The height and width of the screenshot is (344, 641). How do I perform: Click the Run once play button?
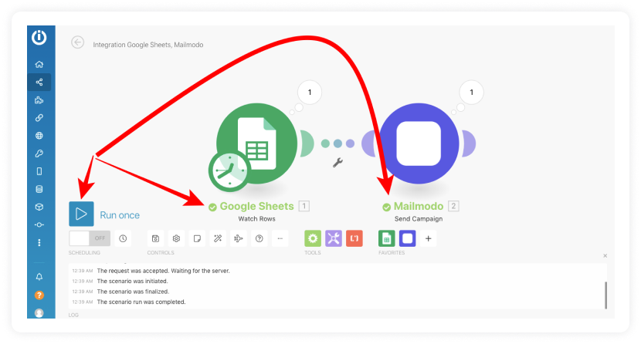tap(81, 214)
